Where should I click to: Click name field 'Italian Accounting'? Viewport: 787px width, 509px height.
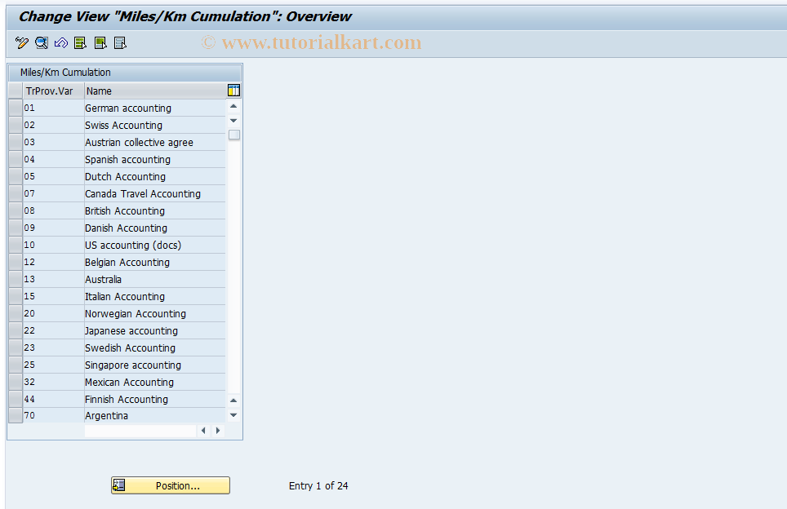point(154,296)
